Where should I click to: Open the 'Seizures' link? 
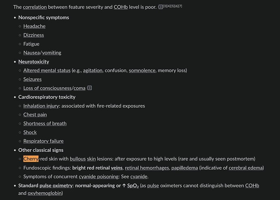(32, 79)
